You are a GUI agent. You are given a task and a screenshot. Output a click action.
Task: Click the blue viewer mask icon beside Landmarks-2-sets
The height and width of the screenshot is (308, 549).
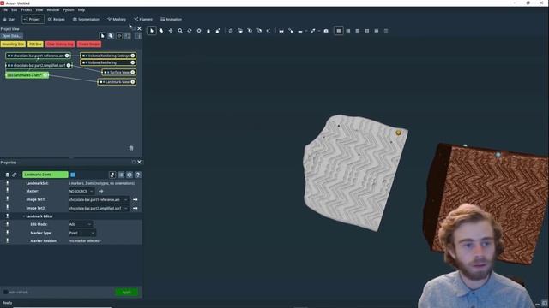coord(73,175)
